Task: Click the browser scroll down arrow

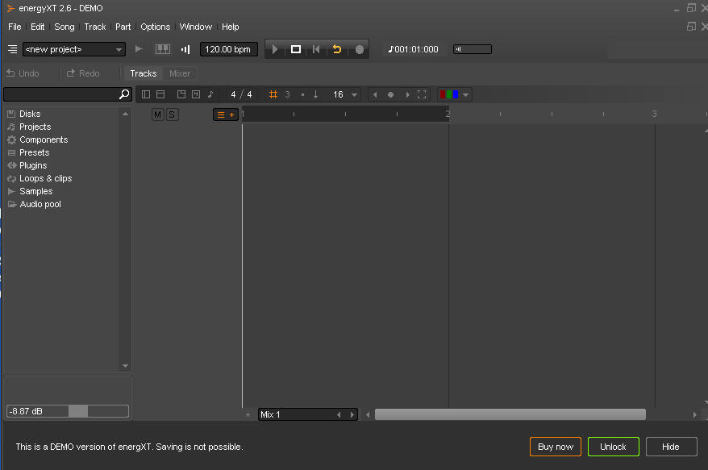Action: [x=126, y=366]
